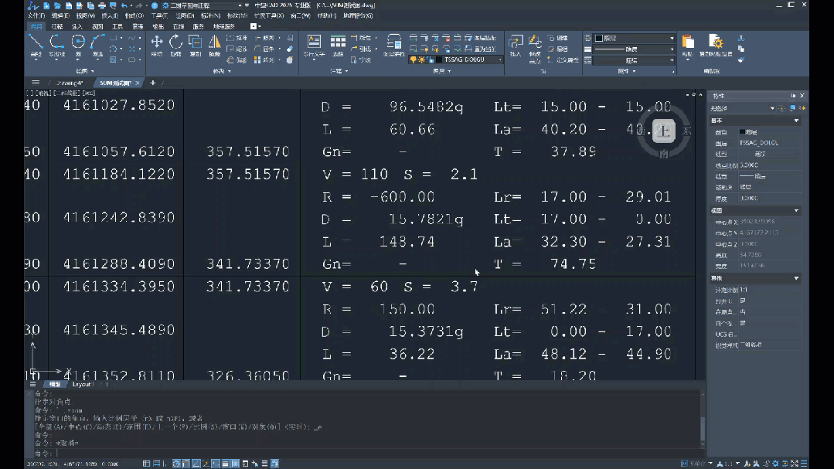Select the Polyline tool
The width and height of the screenshot is (834, 469).
pos(56,46)
